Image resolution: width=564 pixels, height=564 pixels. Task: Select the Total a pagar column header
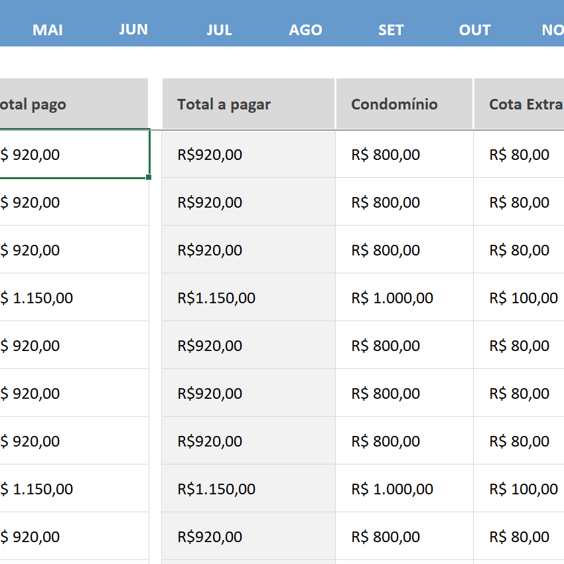click(x=224, y=104)
